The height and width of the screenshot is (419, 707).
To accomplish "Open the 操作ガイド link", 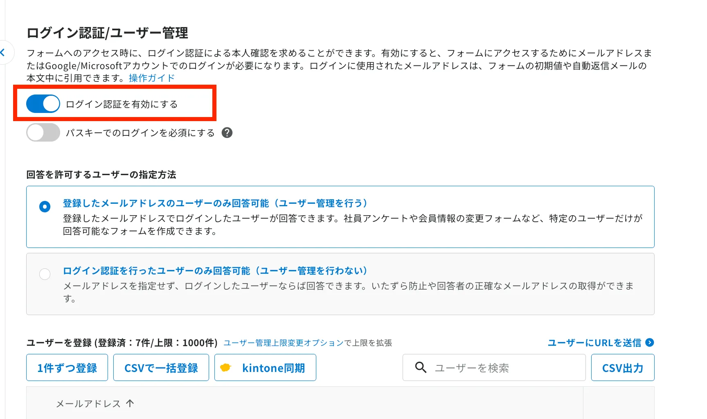I will [152, 78].
